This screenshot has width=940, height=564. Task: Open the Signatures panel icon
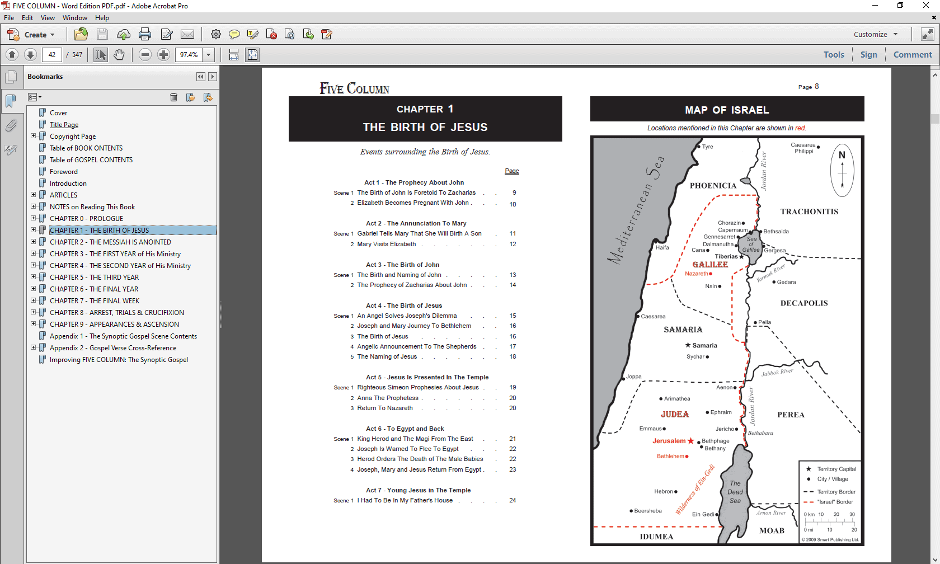tap(11, 149)
